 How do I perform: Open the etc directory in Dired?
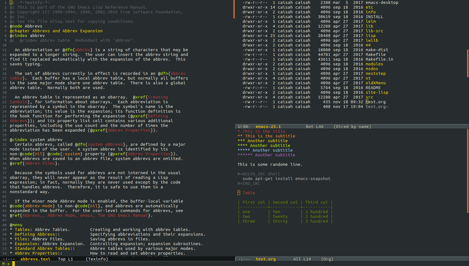[x=369, y=7]
